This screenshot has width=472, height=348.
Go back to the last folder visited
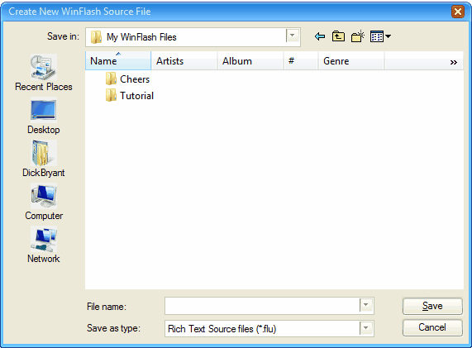pyautogui.click(x=320, y=36)
